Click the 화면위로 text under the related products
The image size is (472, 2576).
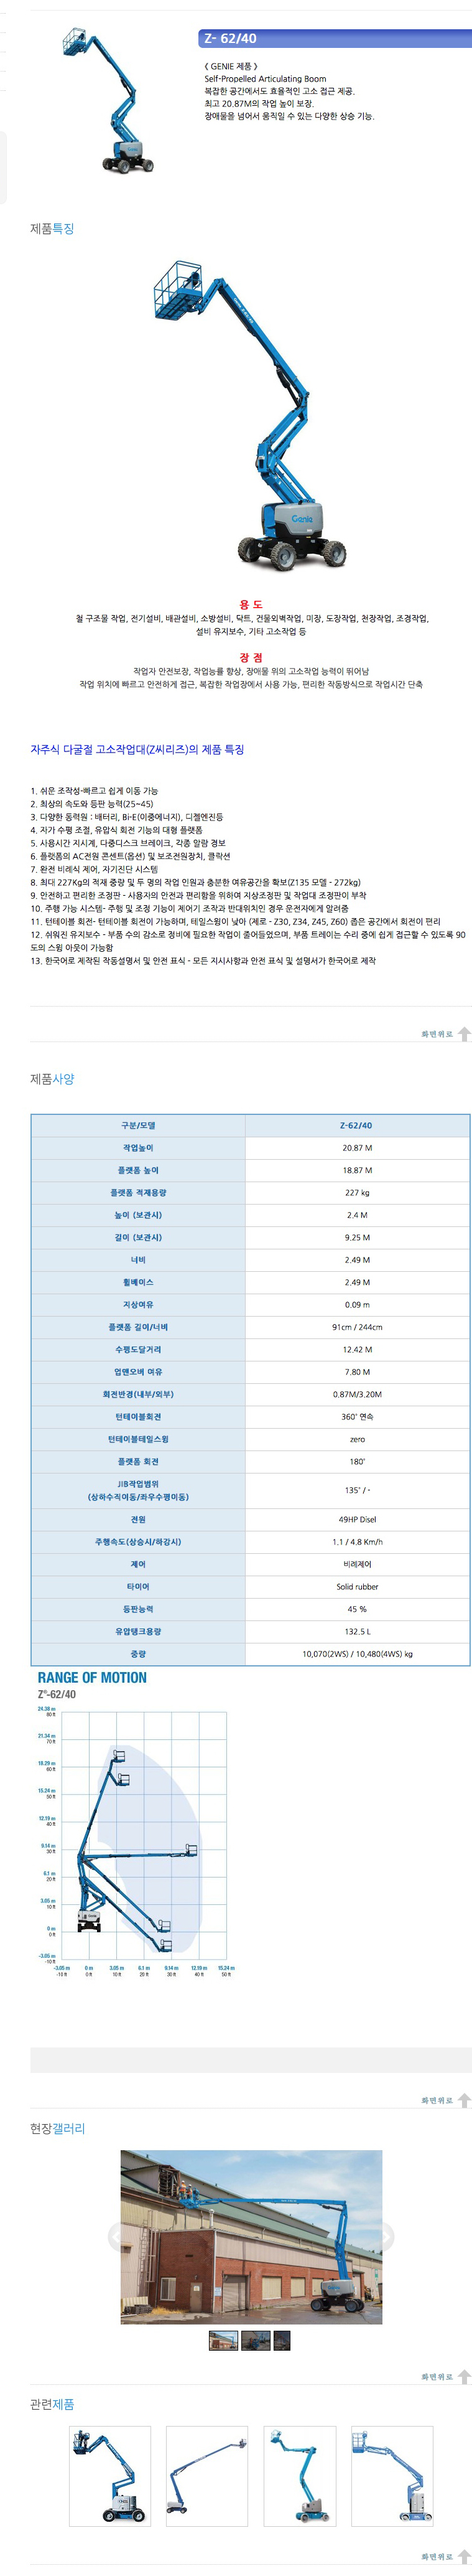tap(437, 2556)
